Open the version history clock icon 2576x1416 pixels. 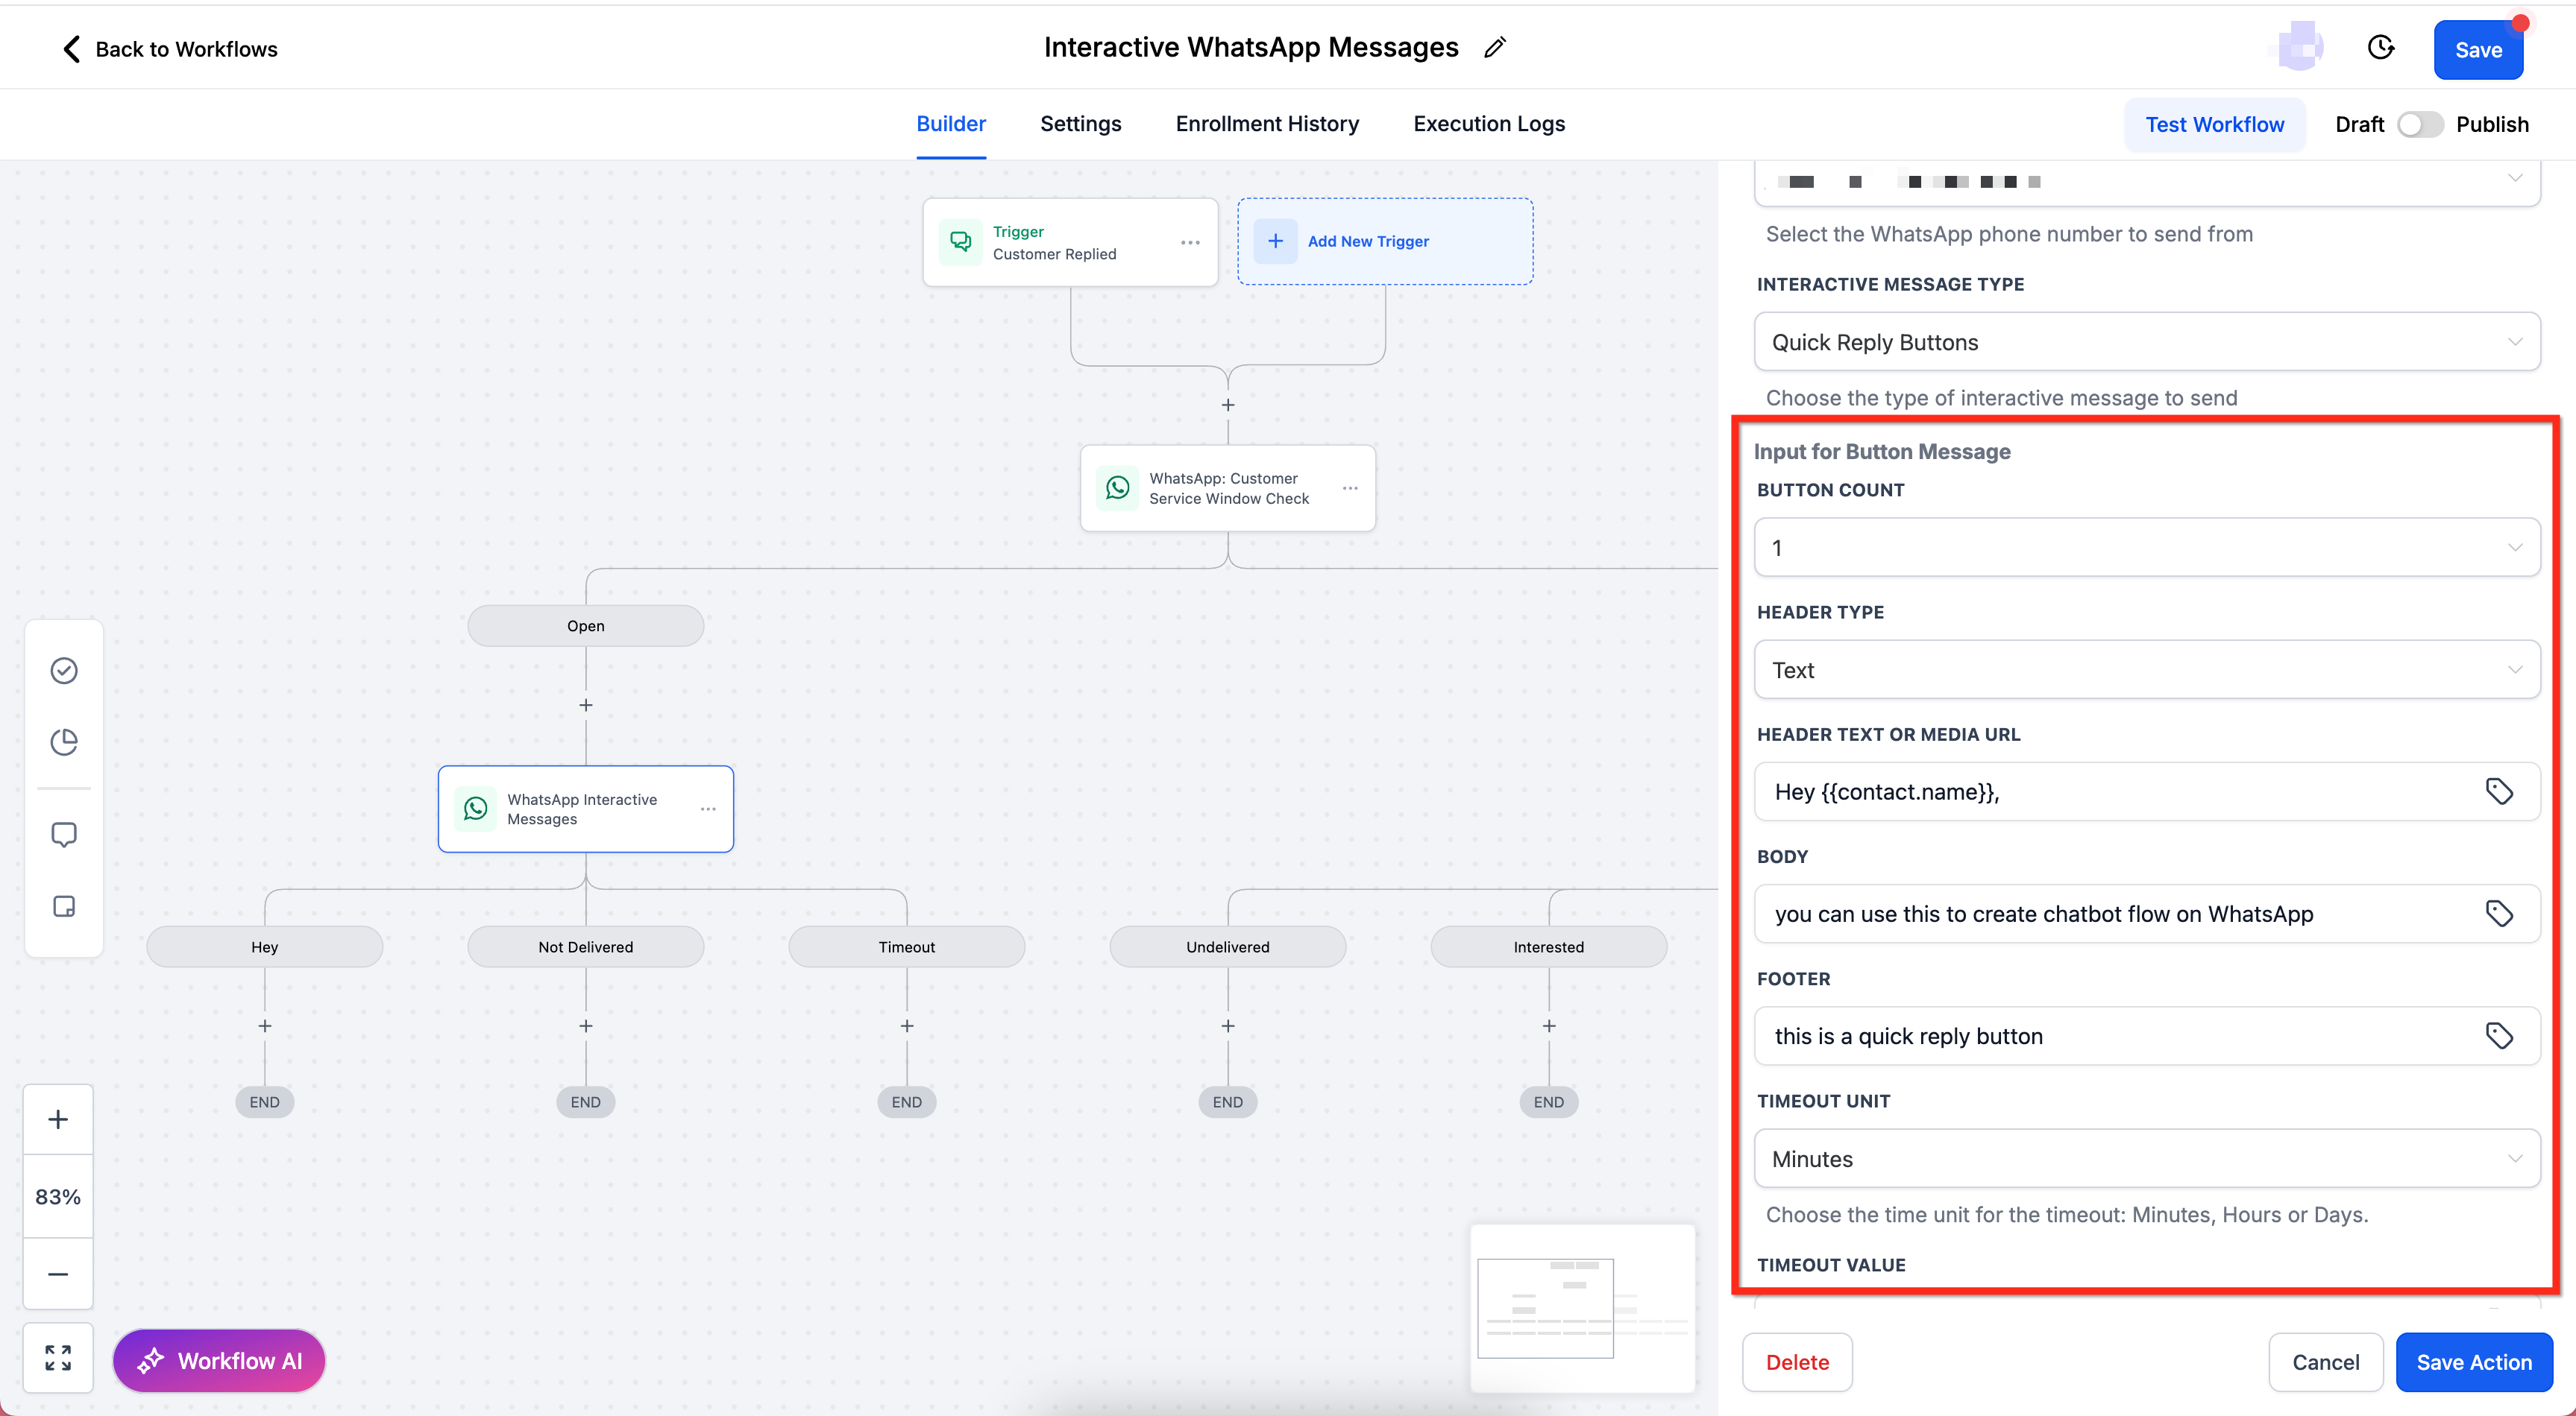click(x=2381, y=48)
